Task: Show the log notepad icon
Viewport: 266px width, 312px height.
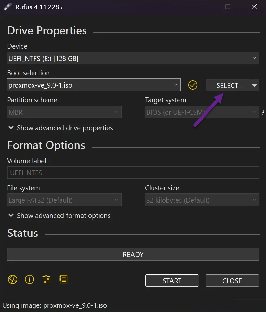Action: click(x=63, y=279)
